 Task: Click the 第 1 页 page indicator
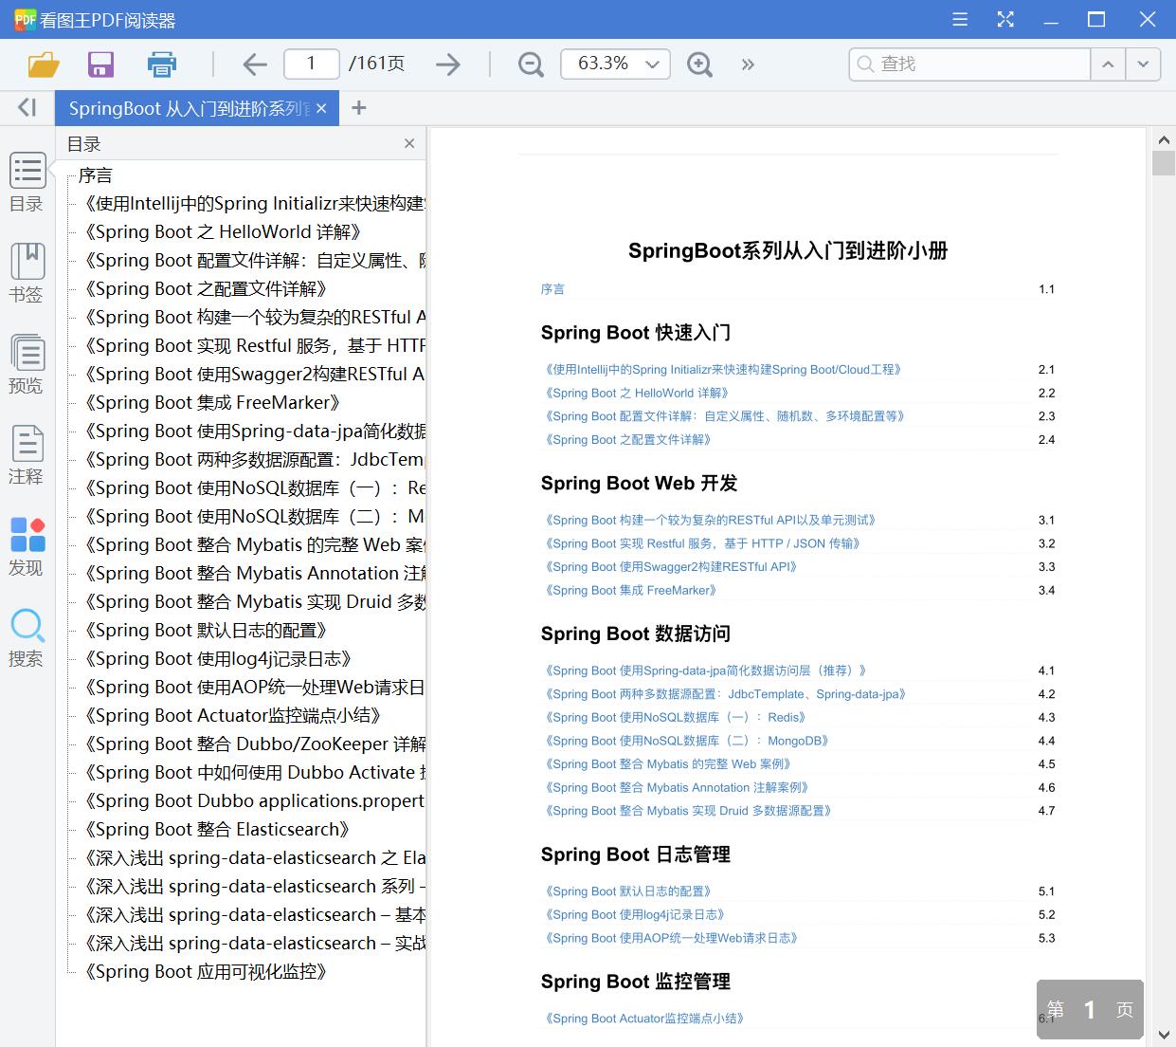click(x=1090, y=1010)
